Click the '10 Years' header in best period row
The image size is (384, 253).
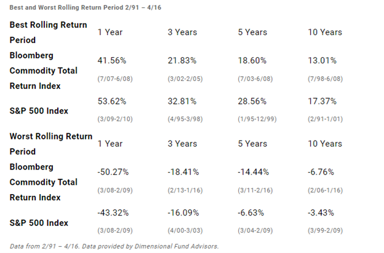pyautogui.click(x=324, y=32)
